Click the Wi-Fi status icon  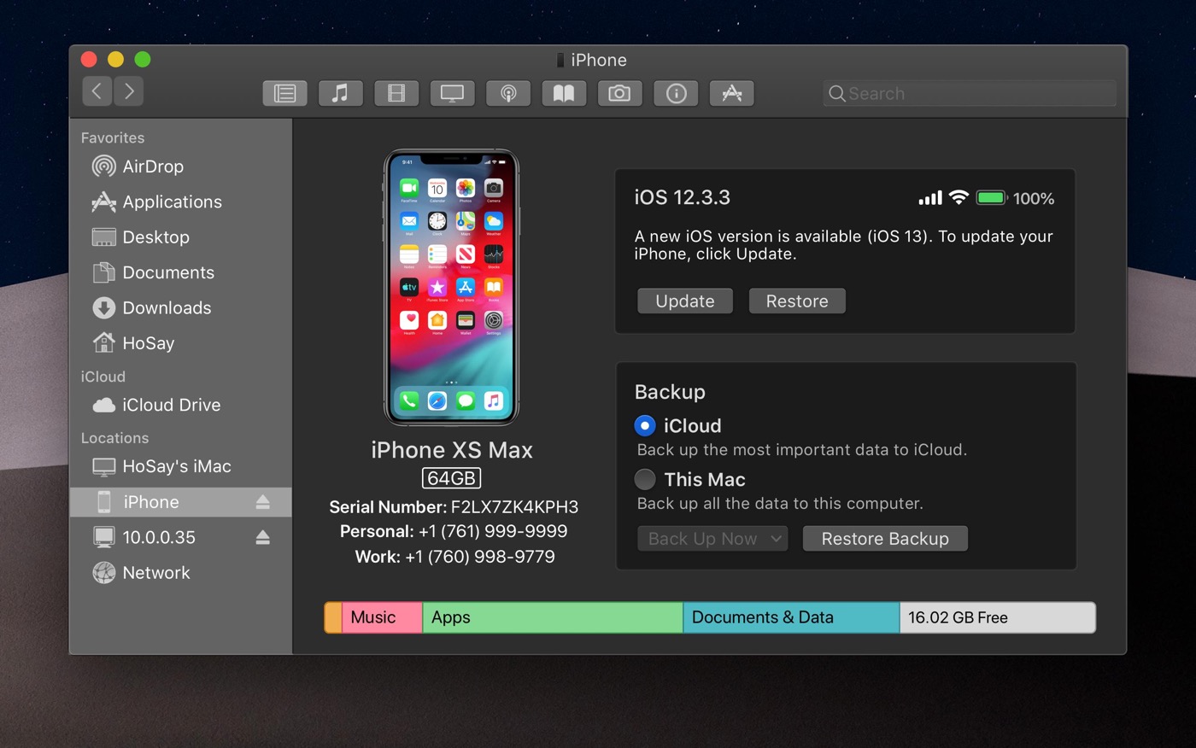959,198
